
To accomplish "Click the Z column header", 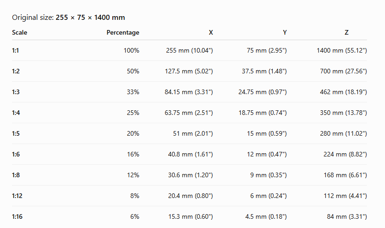I will [347, 32].
